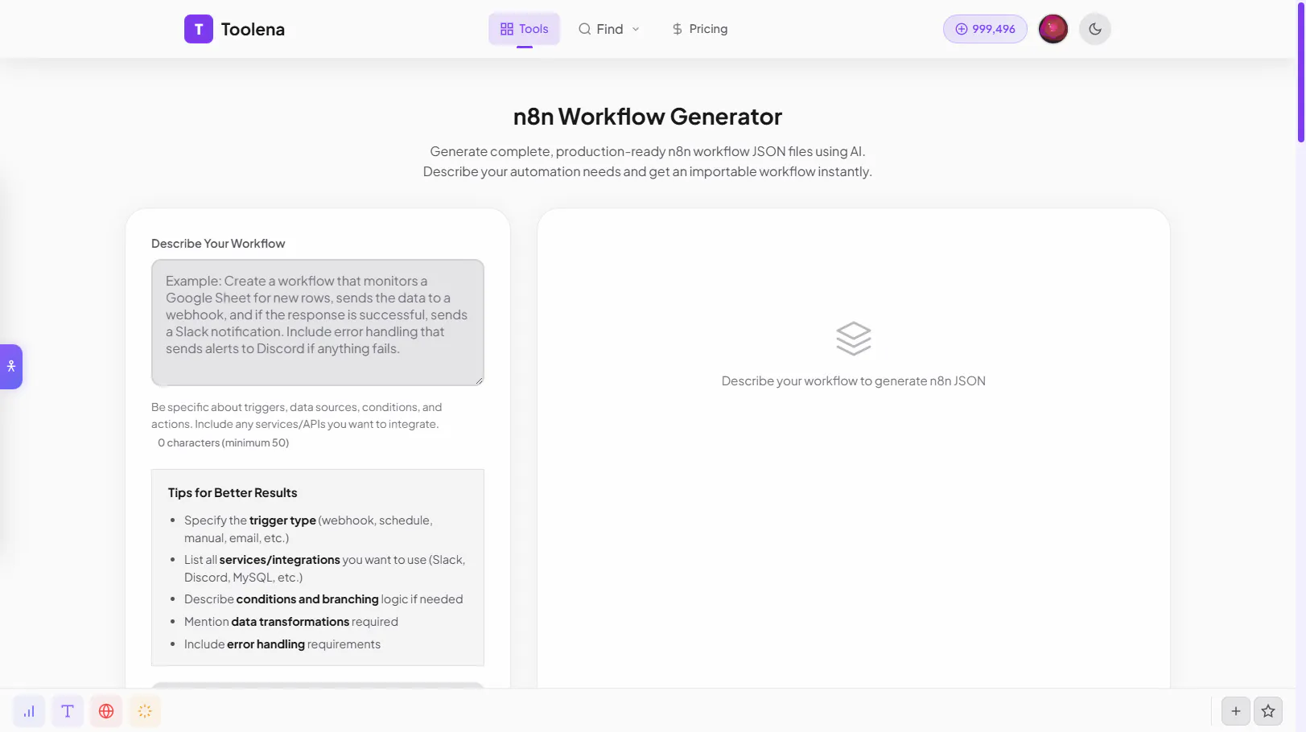
Task: Click the bar chart icon in bottom bar
Action: [x=29, y=711]
